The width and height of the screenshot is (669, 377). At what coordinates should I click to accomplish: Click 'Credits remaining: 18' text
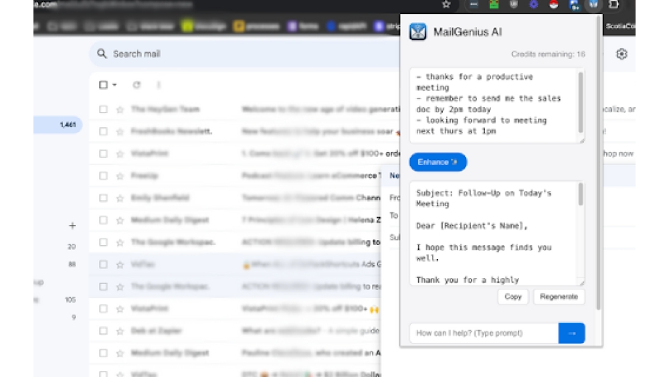548,54
